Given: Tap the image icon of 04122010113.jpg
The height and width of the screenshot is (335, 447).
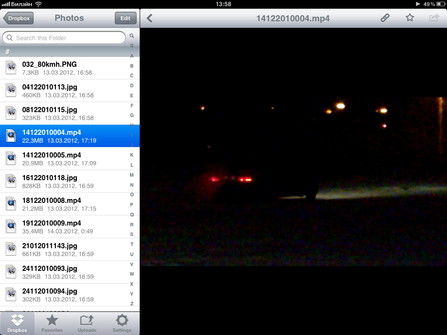Looking at the screenshot, I should click(11, 90).
